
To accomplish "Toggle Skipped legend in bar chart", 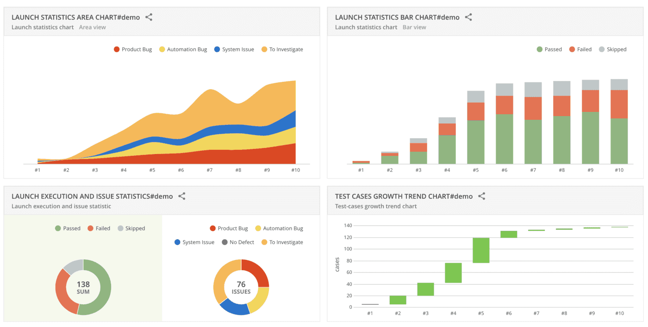I will click(612, 49).
